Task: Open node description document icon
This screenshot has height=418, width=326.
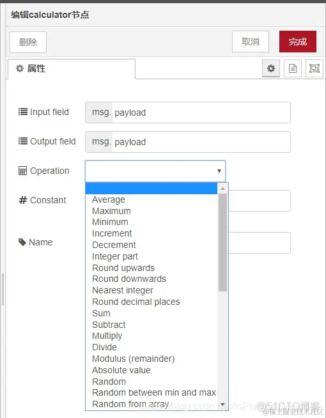Action: click(292, 68)
